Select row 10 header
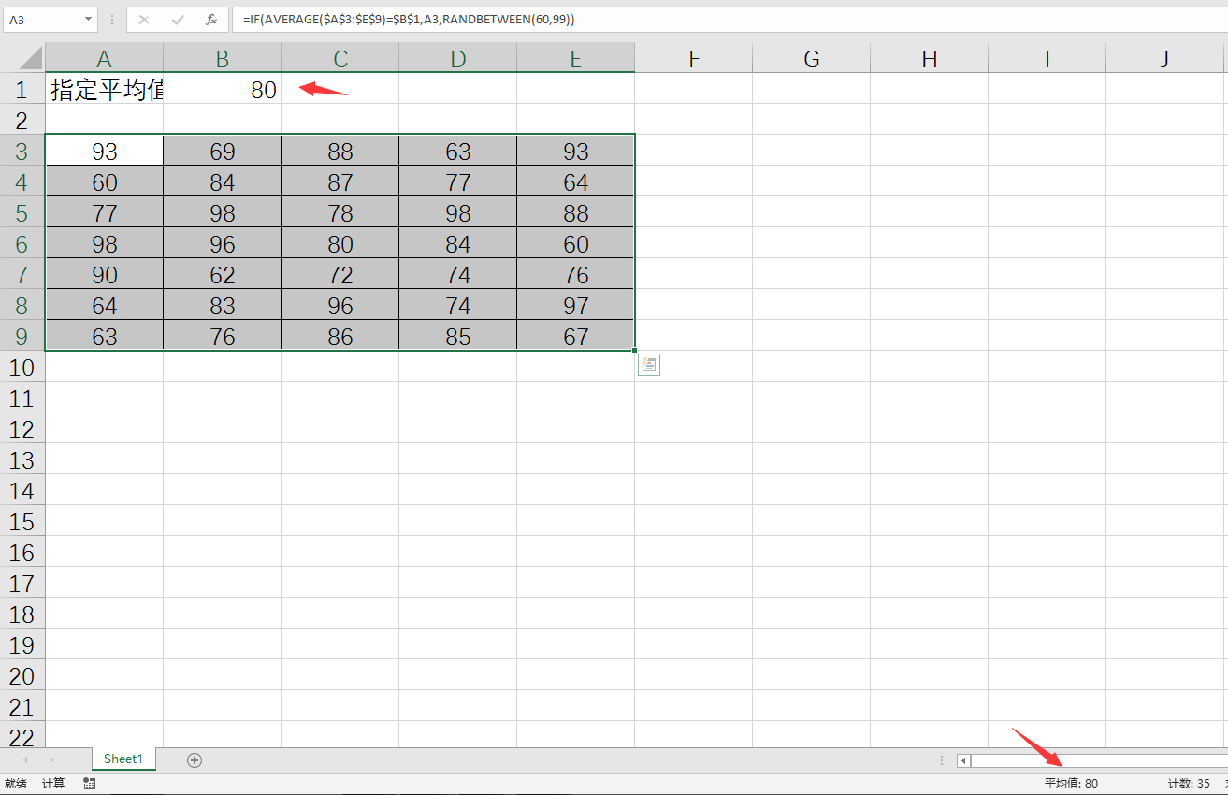The width and height of the screenshot is (1228, 795). [x=22, y=367]
